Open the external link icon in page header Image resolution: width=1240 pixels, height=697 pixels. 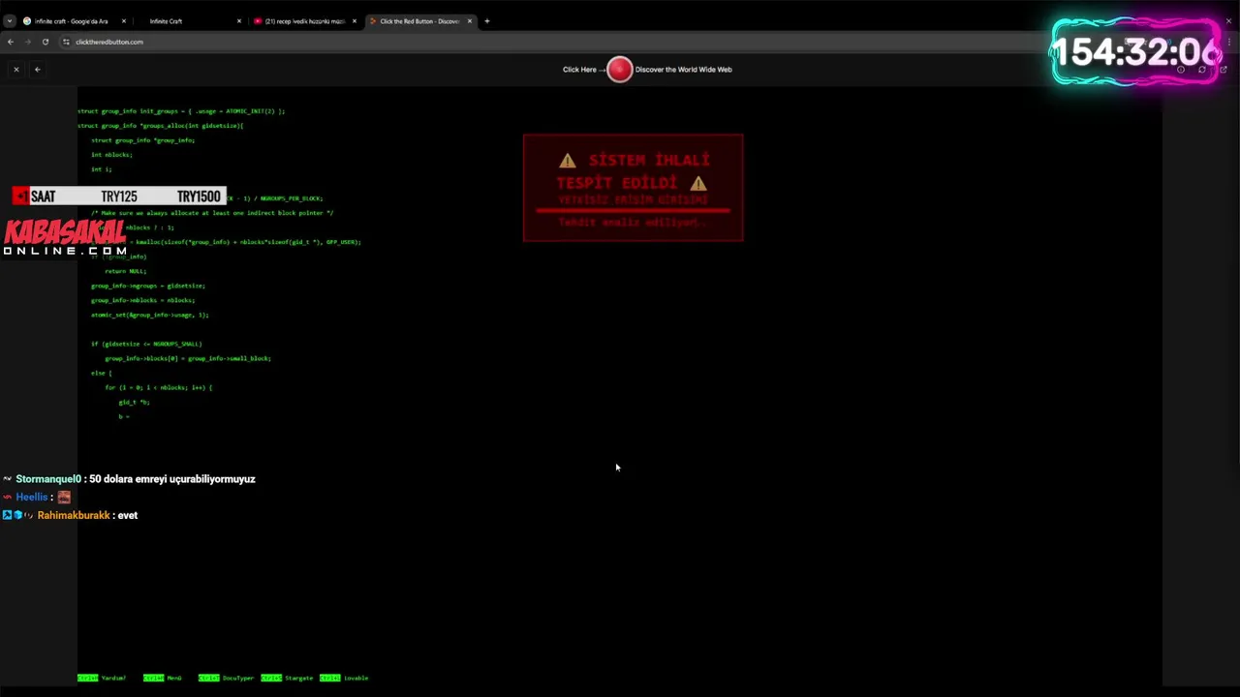tap(1224, 70)
